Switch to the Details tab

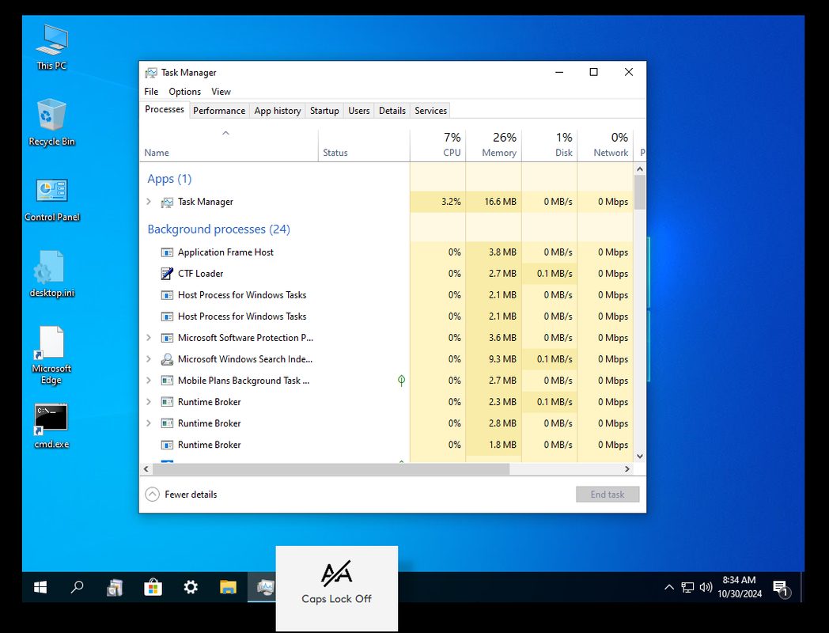point(392,111)
